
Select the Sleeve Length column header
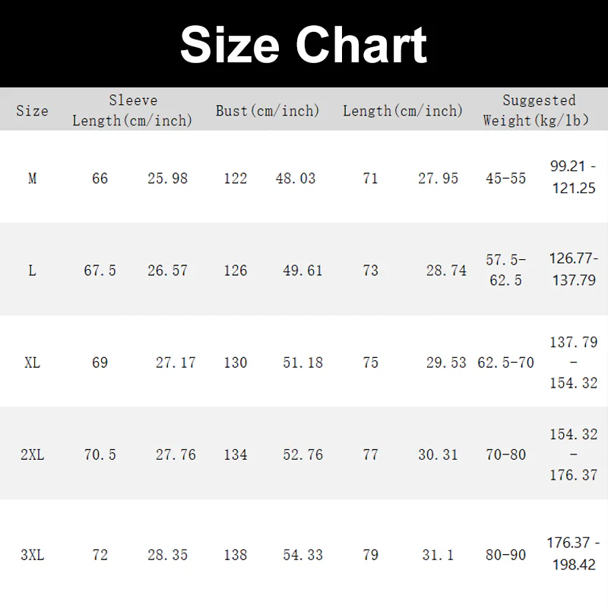tap(132, 111)
